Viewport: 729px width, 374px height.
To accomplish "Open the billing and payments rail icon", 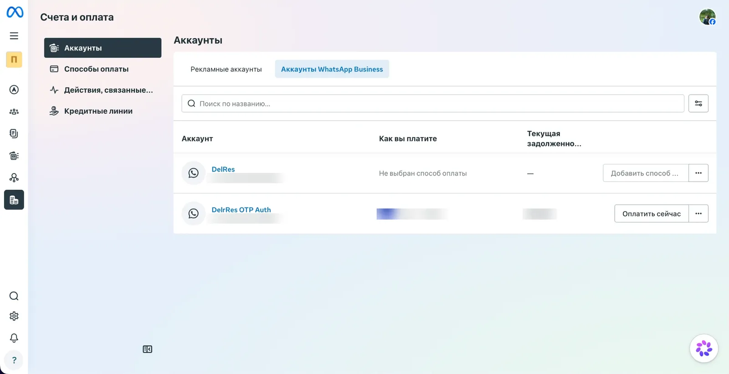I will 14,200.
